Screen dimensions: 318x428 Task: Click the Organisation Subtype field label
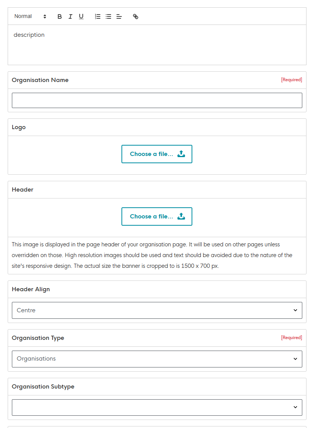click(x=43, y=387)
